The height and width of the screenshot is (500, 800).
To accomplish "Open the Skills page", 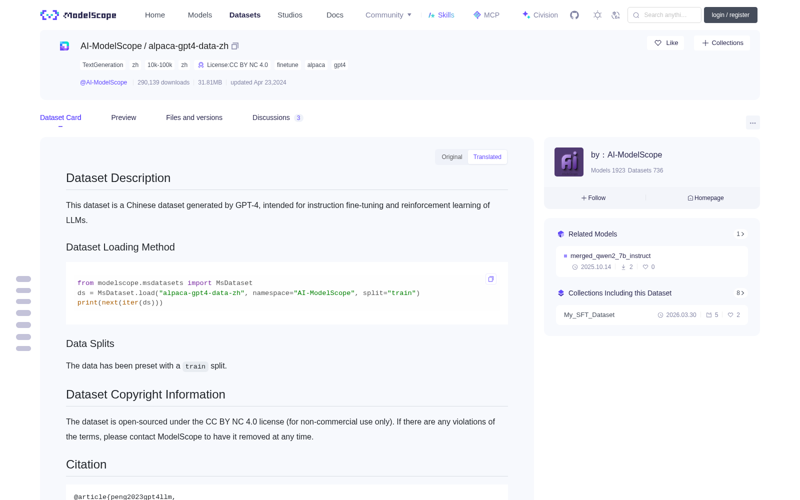I will pyautogui.click(x=441, y=15).
